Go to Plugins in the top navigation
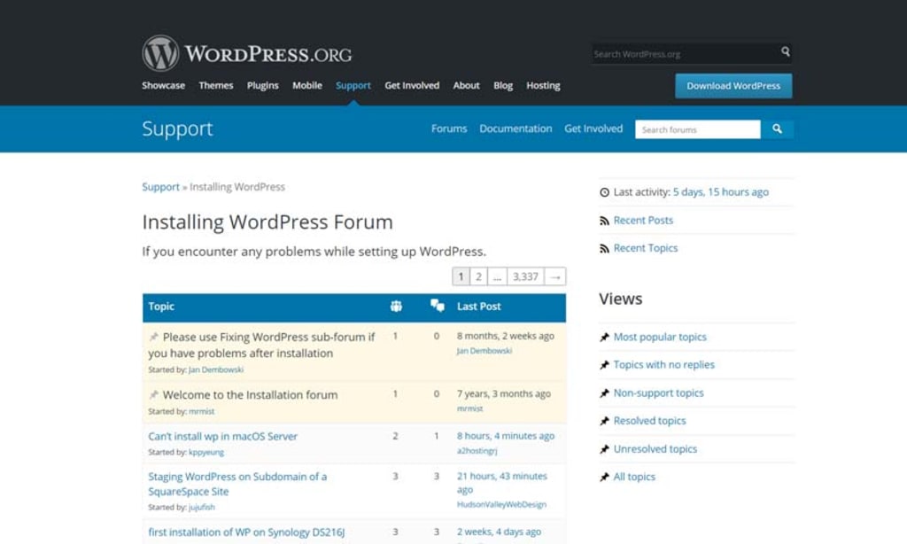The width and height of the screenshot is (907, 544). [262, 85]
